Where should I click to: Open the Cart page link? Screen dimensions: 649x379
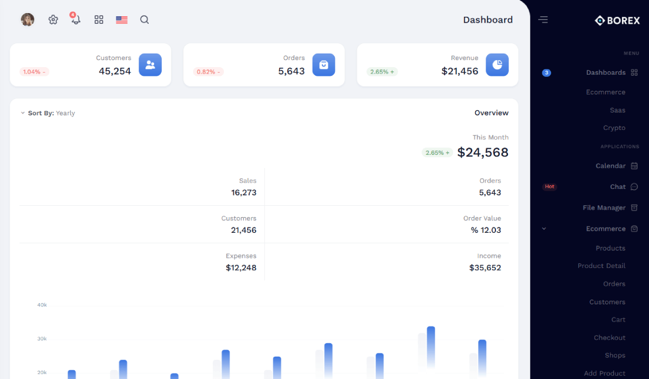pyautogui.click(x=619, y=319)
